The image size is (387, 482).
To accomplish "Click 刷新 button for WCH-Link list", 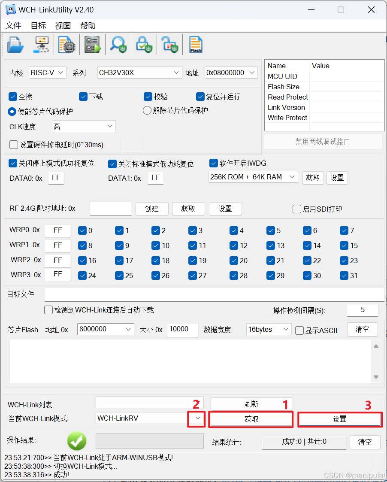I will click(252, 404).
